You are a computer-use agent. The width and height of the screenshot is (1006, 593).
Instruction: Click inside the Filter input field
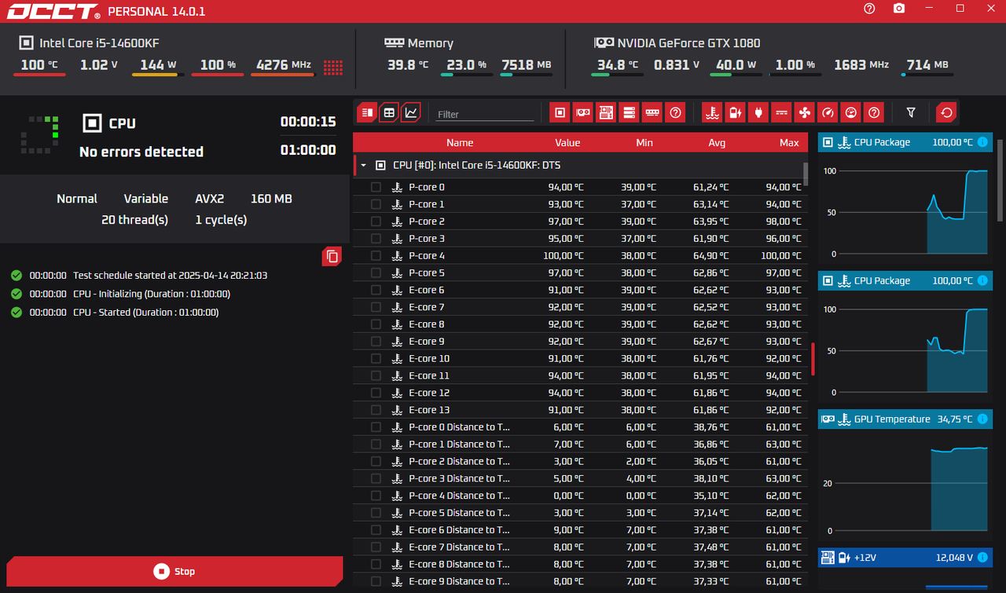point(484,112)
